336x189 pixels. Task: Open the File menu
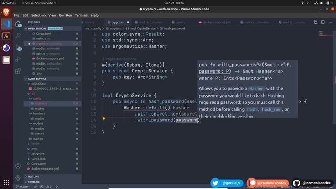tap(17, 15)
